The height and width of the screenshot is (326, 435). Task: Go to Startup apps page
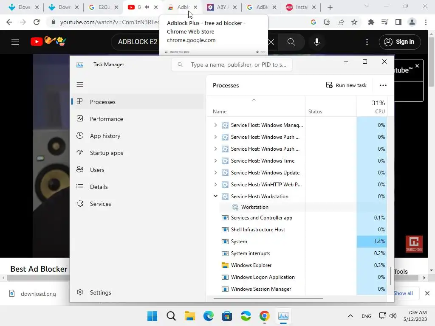tap(137, 153)
